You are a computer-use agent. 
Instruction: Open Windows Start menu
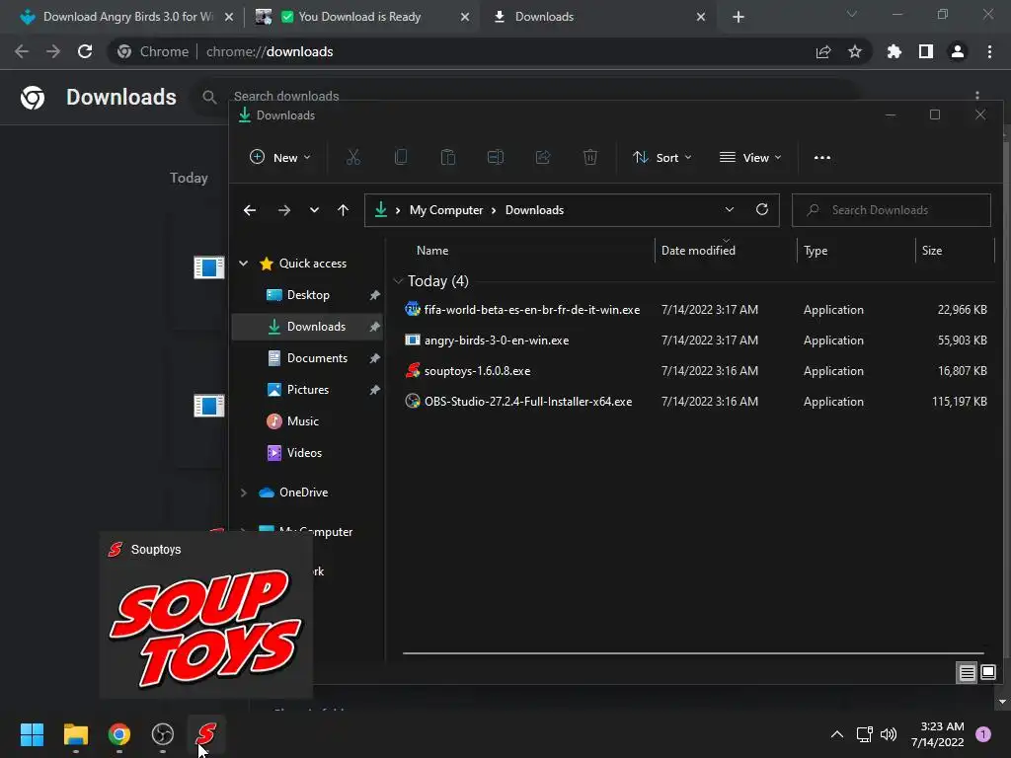[32, 734]
